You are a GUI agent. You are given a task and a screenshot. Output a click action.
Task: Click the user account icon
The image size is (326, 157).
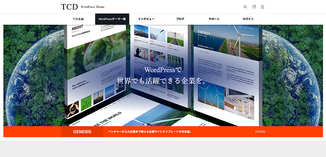[262, 7]
